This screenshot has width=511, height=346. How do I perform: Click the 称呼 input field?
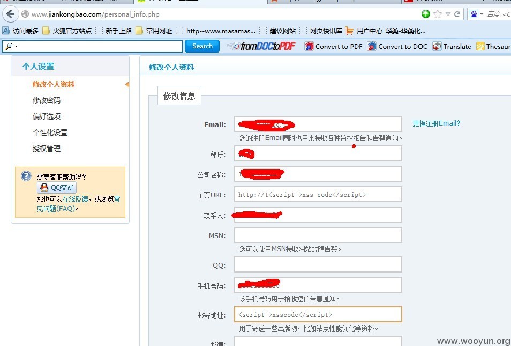(x=318, y=153)
